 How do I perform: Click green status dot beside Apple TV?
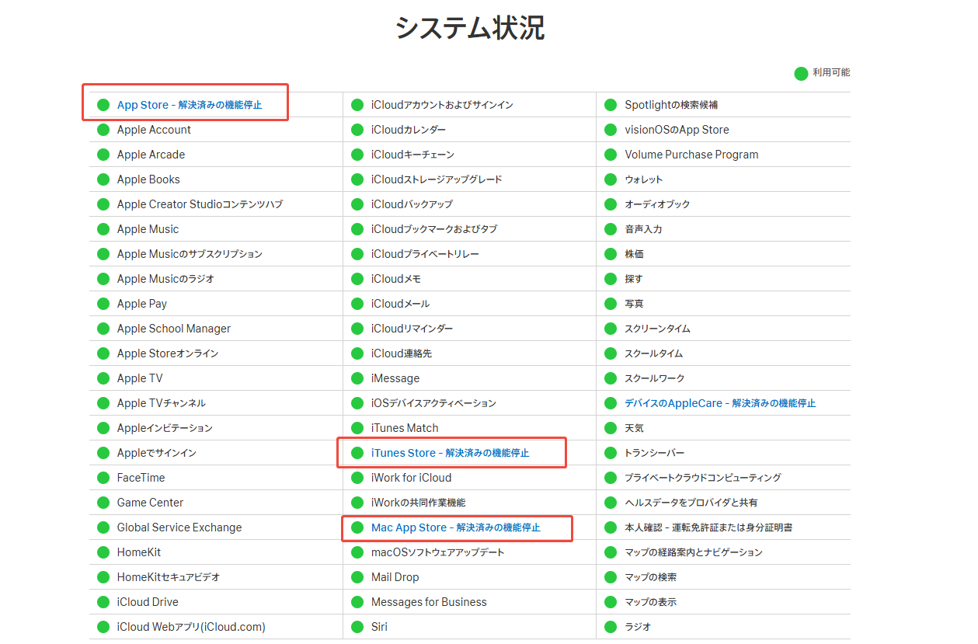[103, 378]
